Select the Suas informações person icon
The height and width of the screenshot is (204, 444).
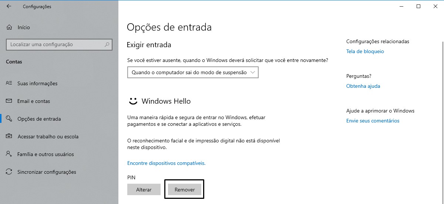pyautogui.click(x=9, y=83)
